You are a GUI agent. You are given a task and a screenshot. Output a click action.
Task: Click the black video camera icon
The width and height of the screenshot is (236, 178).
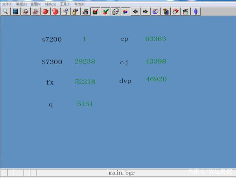[85, 11]
